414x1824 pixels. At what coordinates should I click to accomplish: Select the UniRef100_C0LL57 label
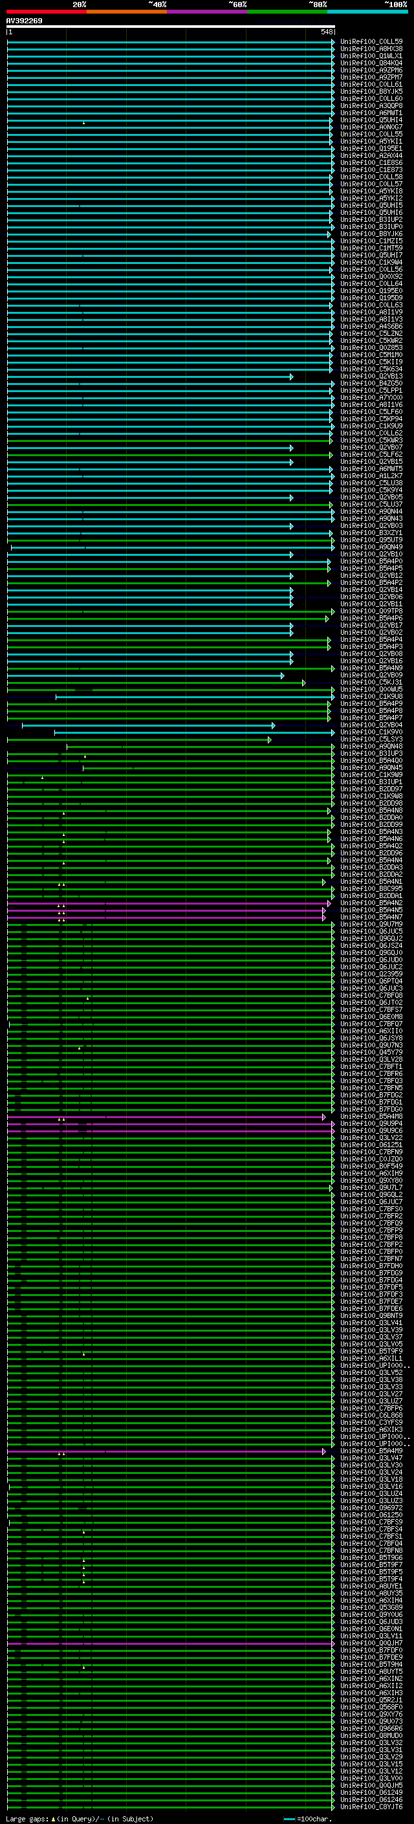(x=371, y=184)
